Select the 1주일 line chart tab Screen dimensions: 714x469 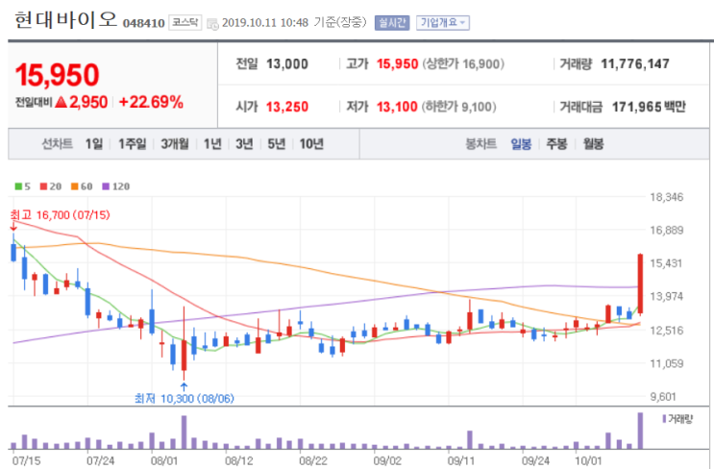click(132, 144)
